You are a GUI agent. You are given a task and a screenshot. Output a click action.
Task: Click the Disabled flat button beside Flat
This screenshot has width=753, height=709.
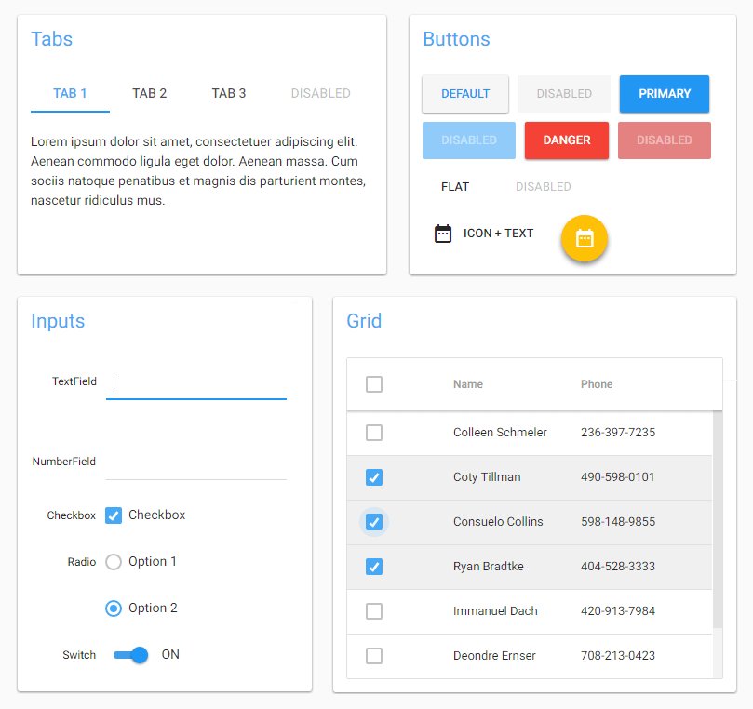544,187
